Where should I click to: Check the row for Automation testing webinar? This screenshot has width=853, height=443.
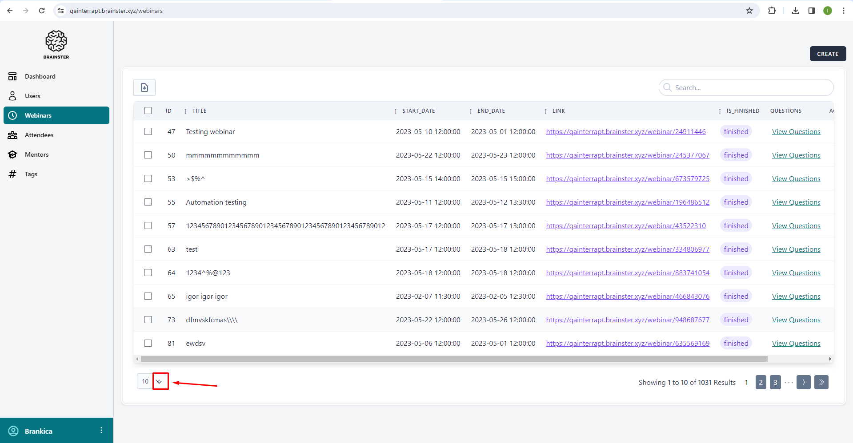point(148,202)
